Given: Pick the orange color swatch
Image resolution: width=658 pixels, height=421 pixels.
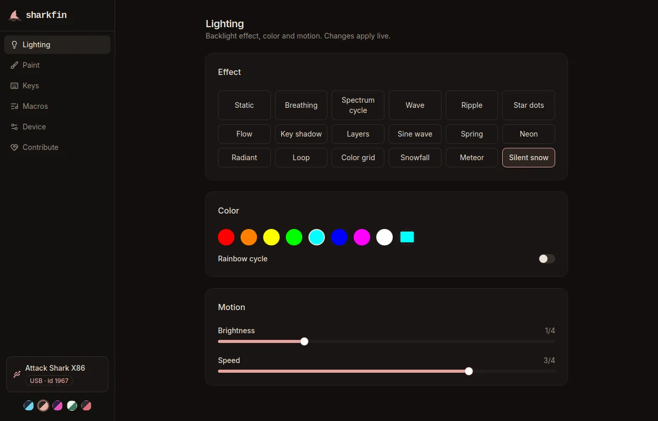Looking at the screenshot, I should click(249, 237).
